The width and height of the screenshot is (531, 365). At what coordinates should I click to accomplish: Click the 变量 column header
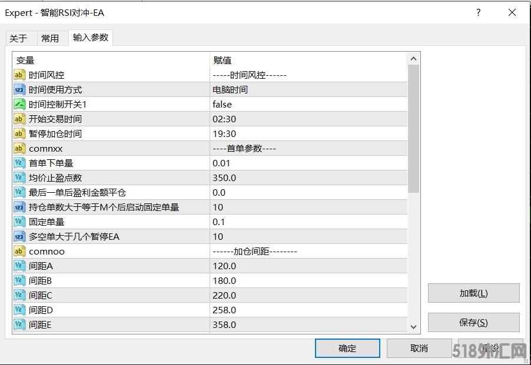click(111, 60)
